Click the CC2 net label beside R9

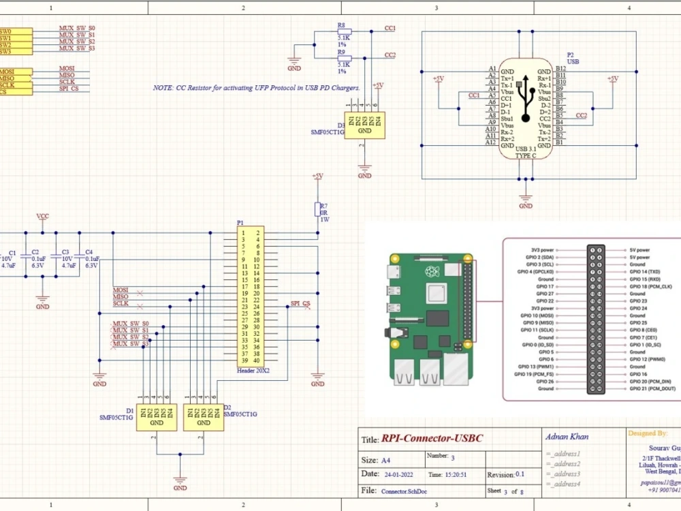tap(390, 55)
